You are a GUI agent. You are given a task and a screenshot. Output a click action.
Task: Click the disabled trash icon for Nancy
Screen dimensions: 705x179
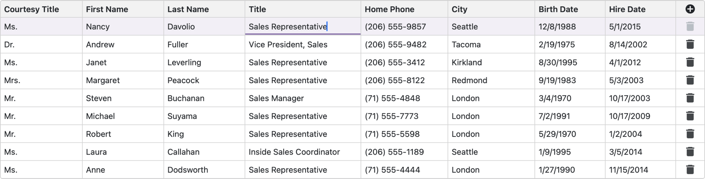coord(690,27)
